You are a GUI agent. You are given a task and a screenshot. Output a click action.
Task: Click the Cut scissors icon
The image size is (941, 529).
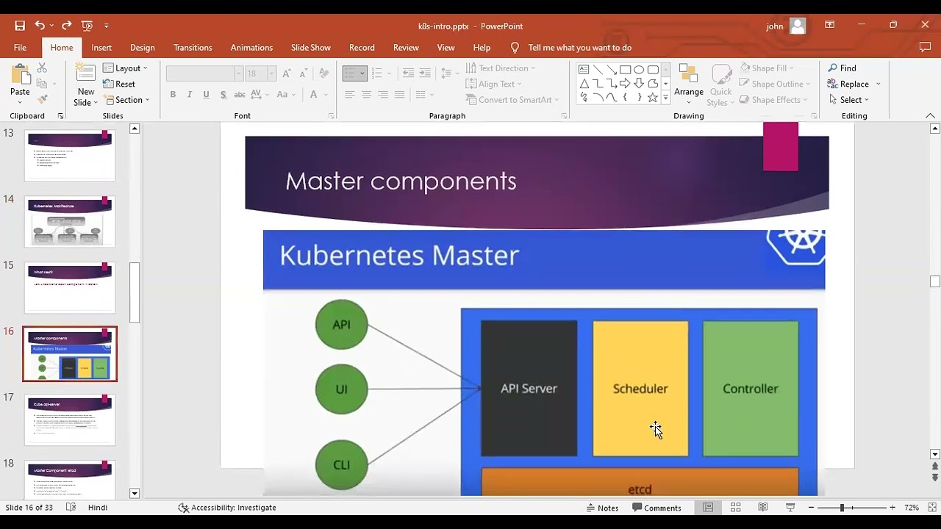coord(42,68)
